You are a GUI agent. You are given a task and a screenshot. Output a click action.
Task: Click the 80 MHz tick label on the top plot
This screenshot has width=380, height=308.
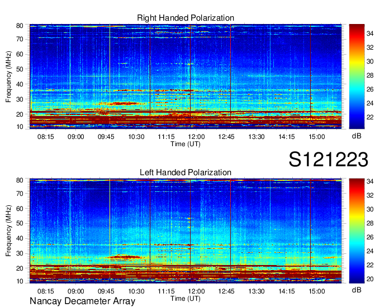tap(20, 26)
